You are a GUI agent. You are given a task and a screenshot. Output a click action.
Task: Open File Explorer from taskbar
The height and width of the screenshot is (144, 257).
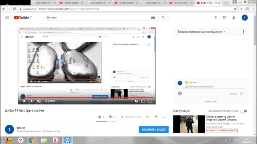point(44,140)
